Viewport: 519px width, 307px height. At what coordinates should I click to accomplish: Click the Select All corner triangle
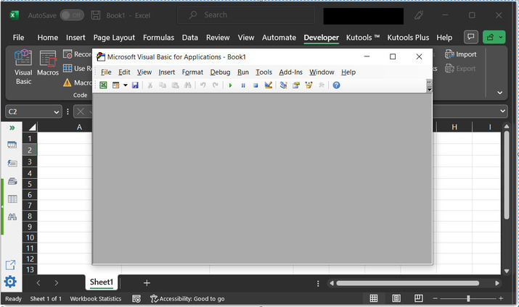[32, 127]
